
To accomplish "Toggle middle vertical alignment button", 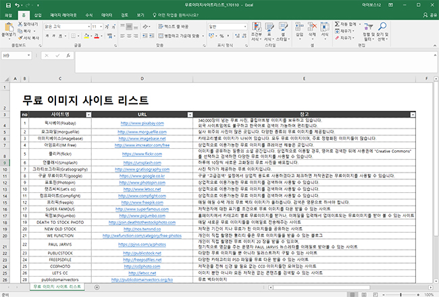I will pyautogui.click(x=129, y=27).
